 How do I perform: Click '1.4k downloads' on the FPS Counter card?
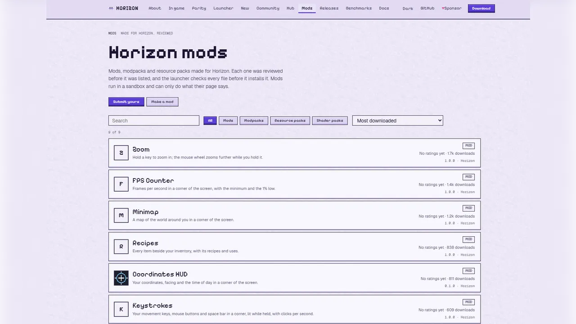461,184
